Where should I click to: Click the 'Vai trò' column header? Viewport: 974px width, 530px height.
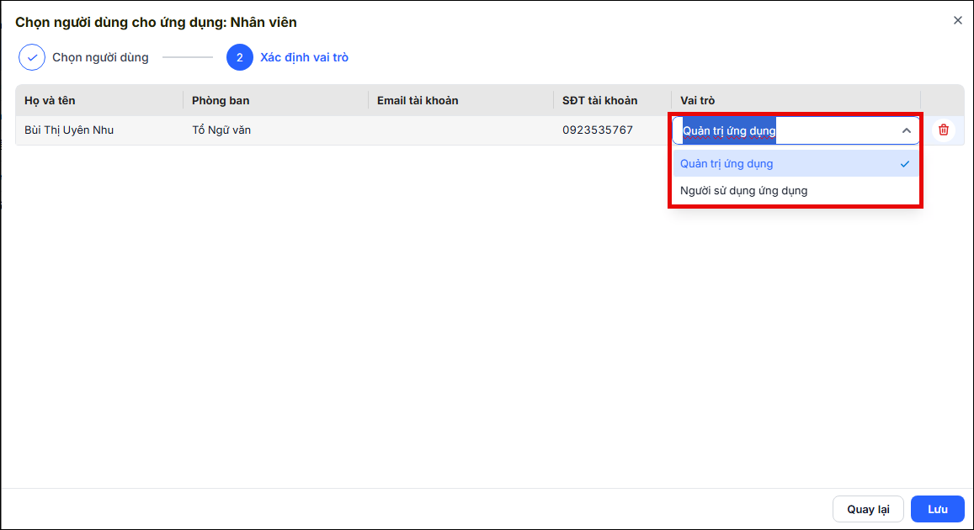(698, 101)
